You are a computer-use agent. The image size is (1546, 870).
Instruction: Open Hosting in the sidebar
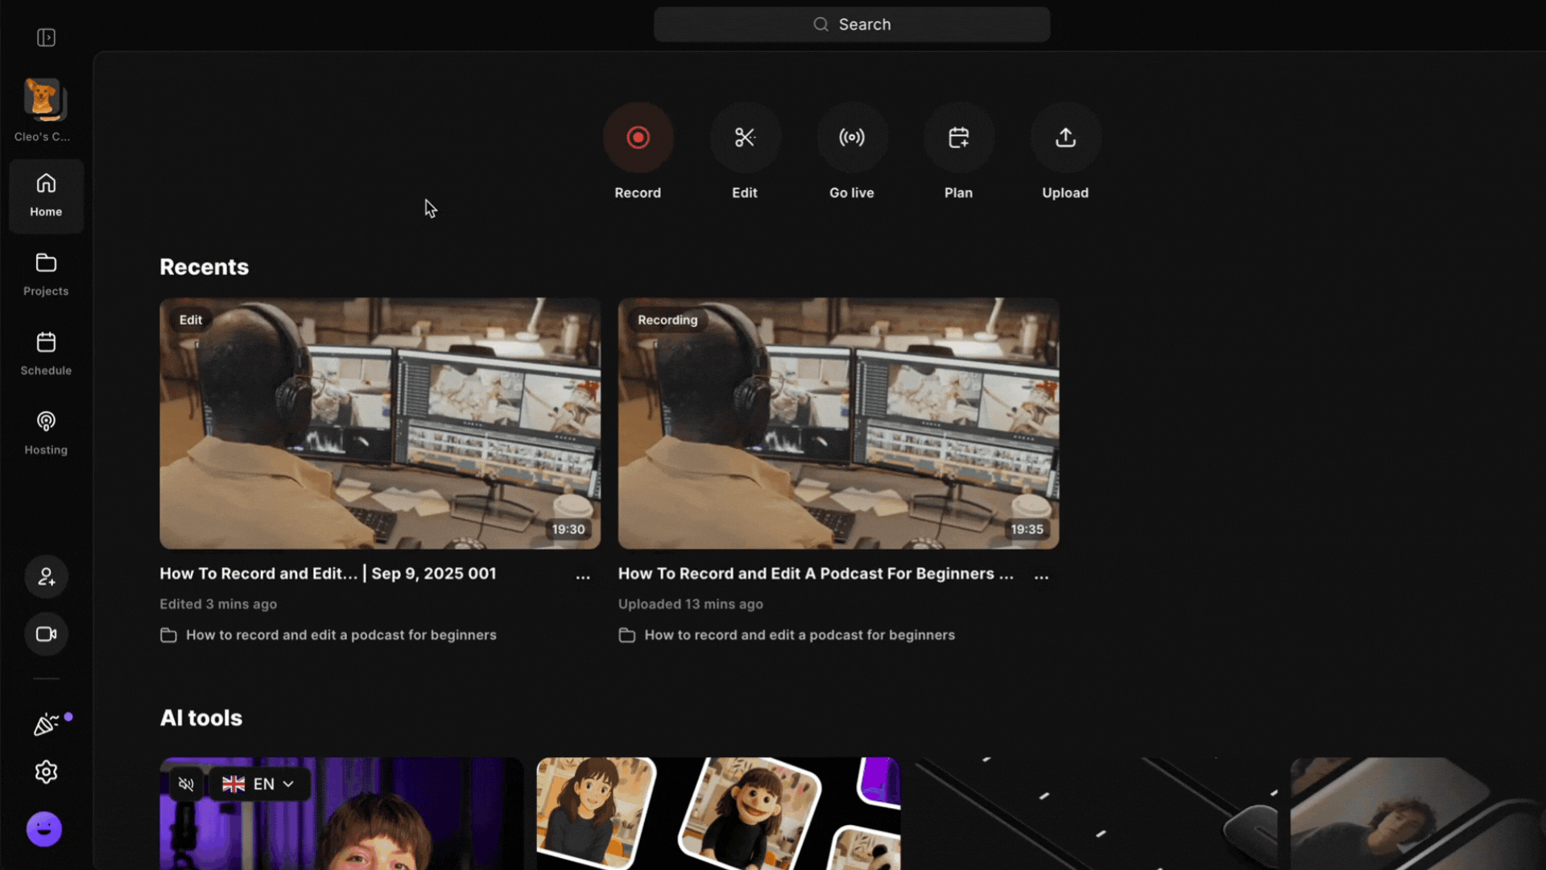coord(46,433)
